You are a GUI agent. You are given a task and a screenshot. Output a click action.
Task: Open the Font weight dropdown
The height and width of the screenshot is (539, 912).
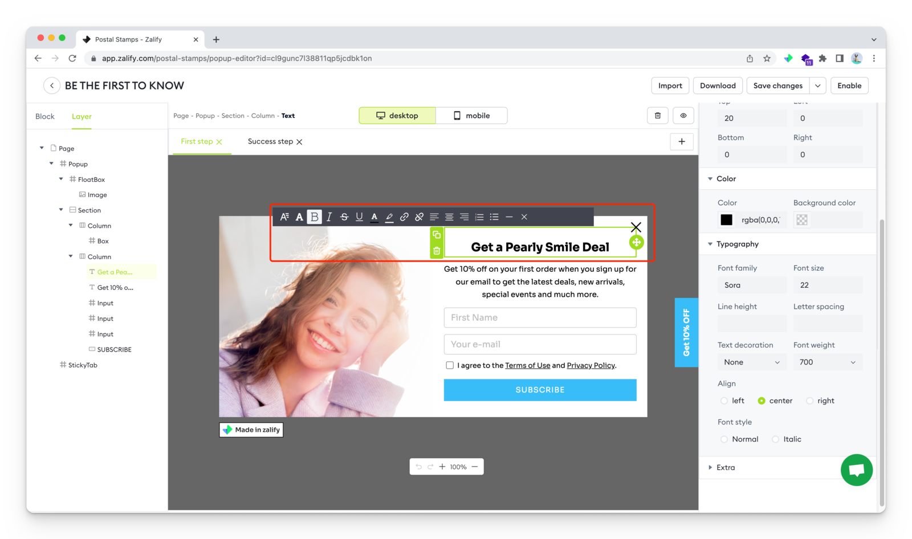[x=828, y=362]
